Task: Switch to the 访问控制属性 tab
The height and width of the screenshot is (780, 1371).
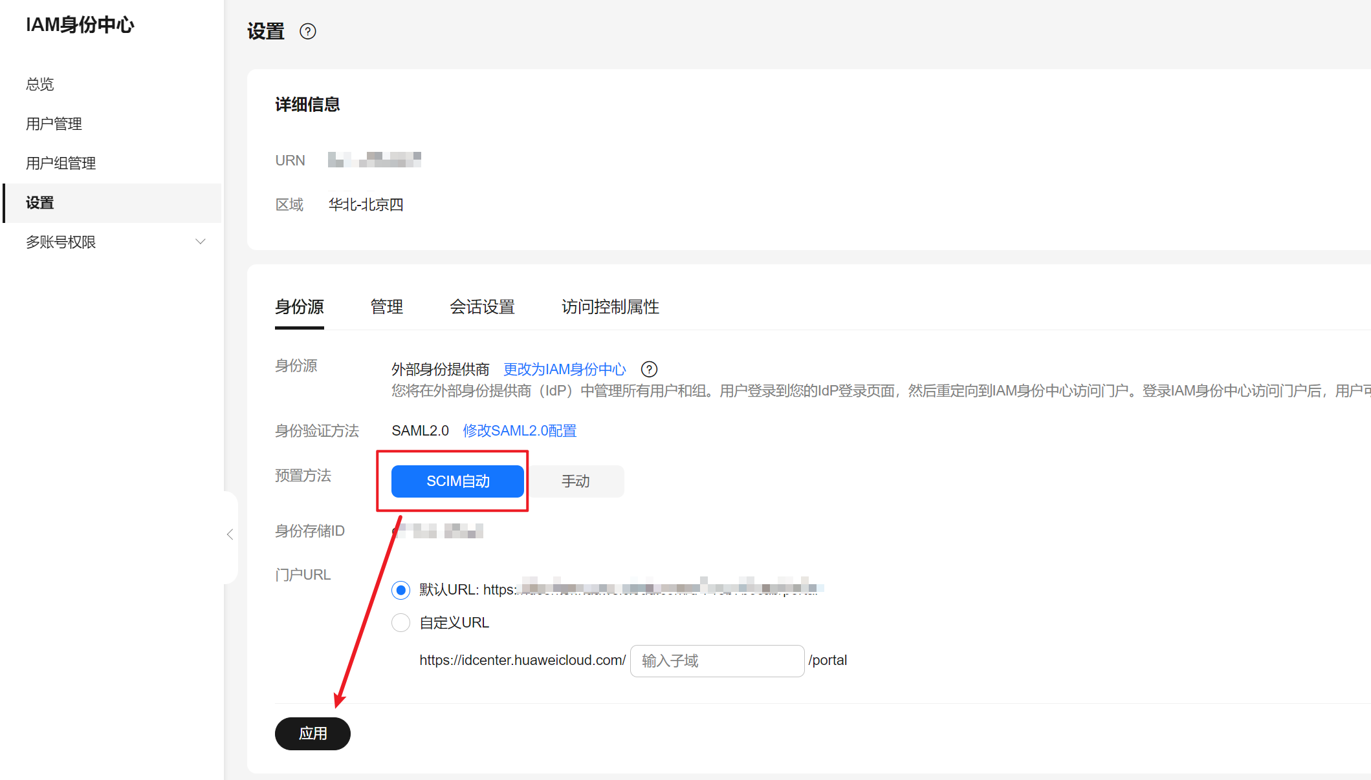Action: point(610,307)
